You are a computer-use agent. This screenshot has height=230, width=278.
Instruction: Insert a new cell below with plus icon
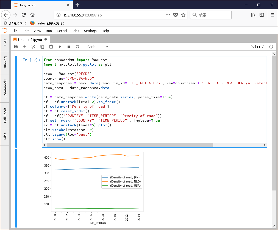point(25,47)
